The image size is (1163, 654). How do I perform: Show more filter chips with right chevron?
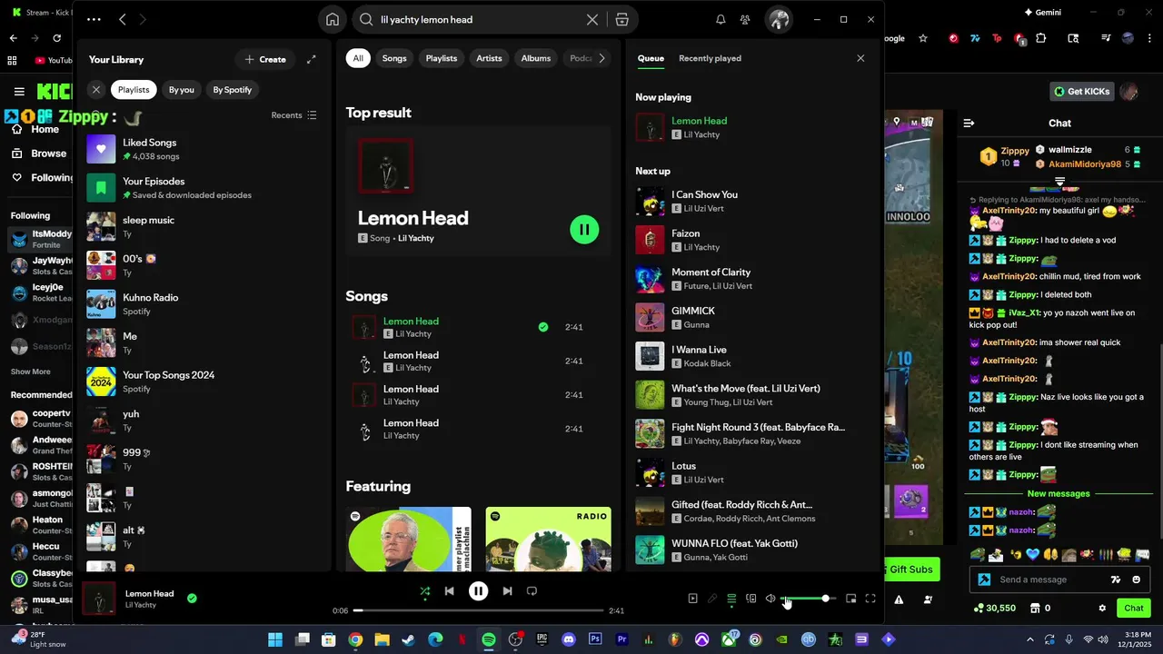[601, 58]
